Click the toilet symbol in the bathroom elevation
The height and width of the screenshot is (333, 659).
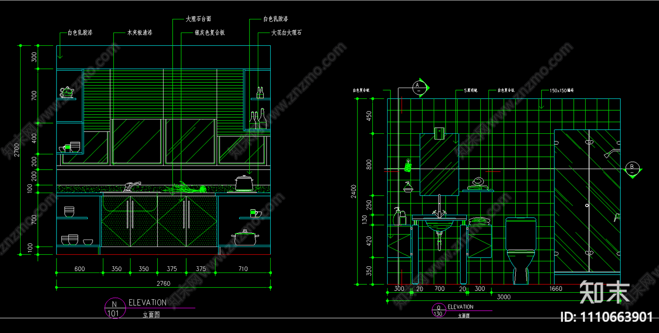521,250
